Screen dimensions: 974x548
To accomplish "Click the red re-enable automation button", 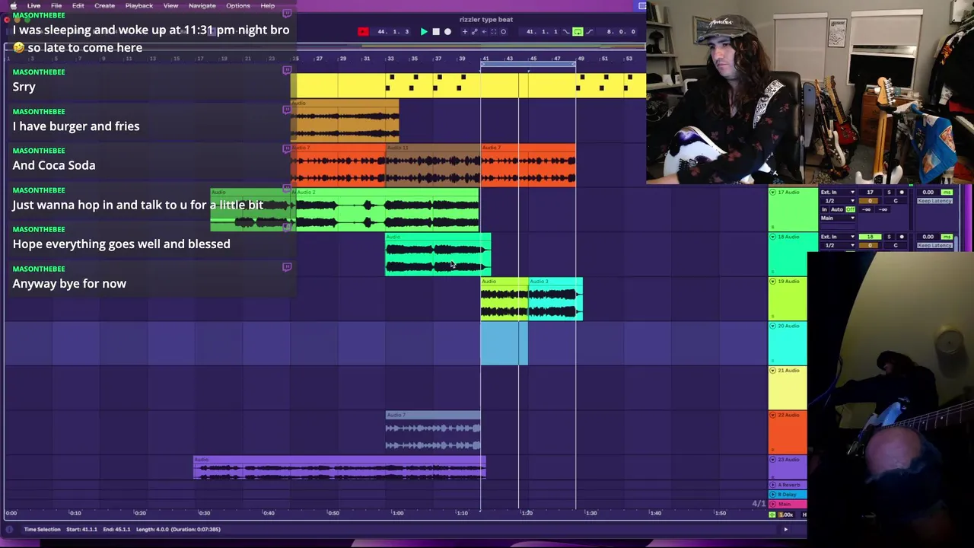I will click(363, 31).
